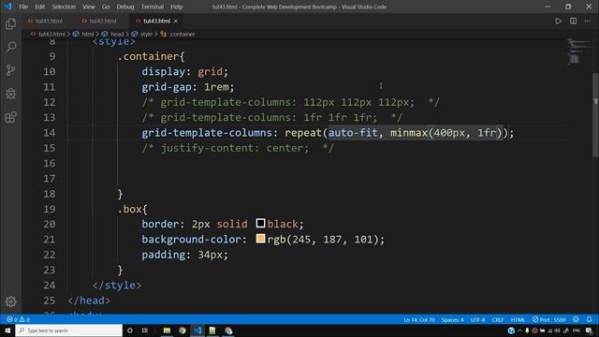Open the action center in the system tray

coord(589,330)
